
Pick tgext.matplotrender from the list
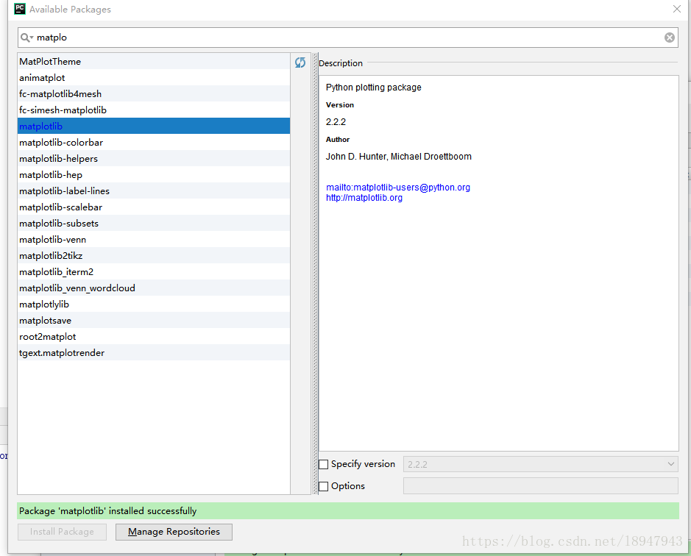click(x=62, y=353)
